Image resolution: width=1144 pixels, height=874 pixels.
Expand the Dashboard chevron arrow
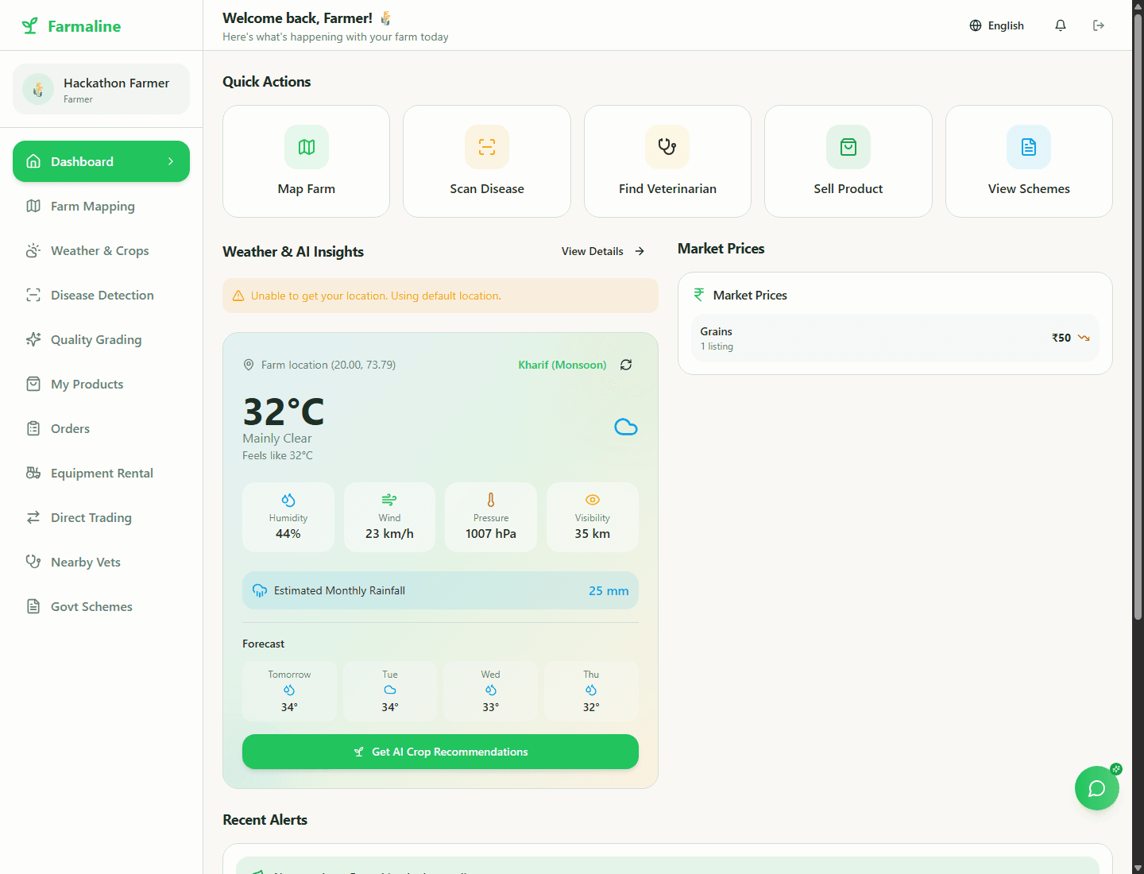pyautogui.click(x=171, y=161)
